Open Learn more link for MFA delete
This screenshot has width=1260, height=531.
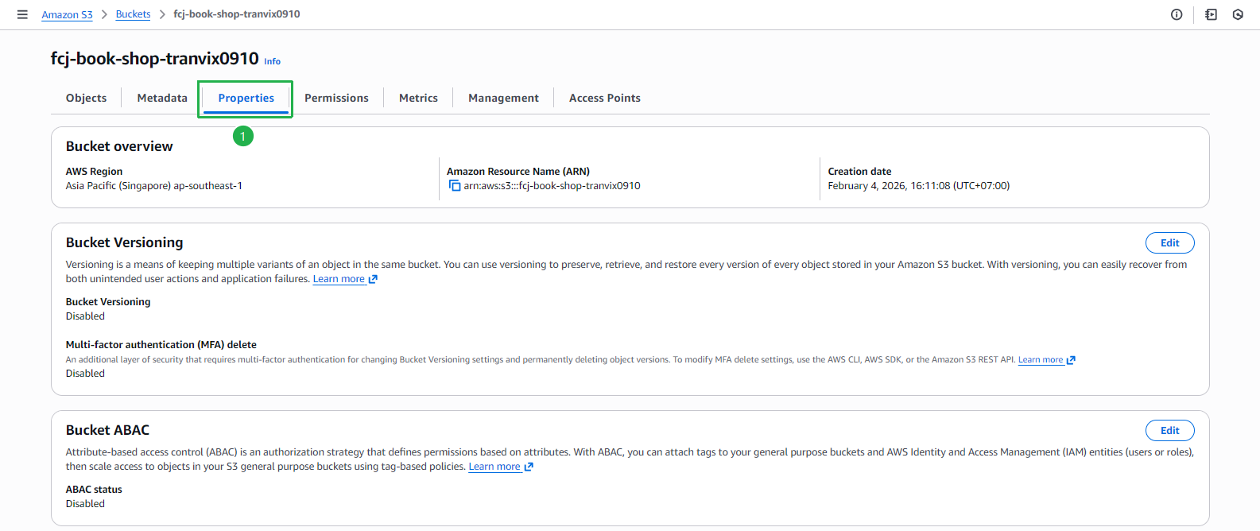(1046, 360)
